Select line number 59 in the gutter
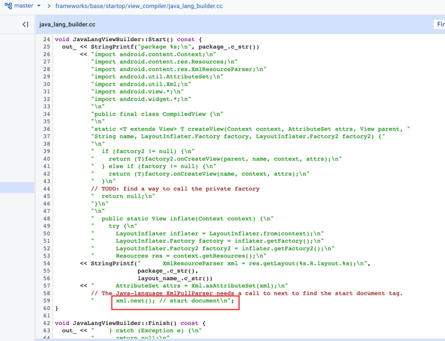The height and width of the screenshot is (341, 445). coord(46,301)
